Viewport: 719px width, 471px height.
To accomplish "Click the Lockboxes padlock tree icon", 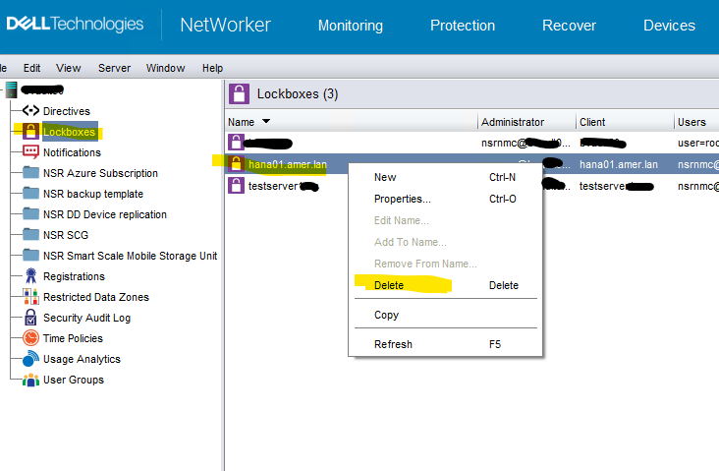I will pos(30,132).
